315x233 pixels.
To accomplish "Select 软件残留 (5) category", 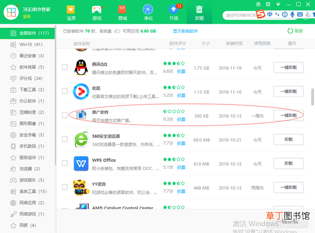I will point(28,67).
